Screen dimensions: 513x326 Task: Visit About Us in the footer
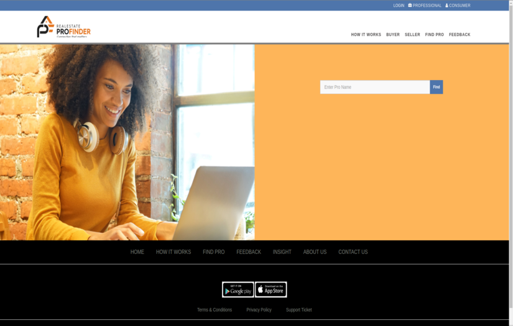pyautogui.click(x=315, y=252)
